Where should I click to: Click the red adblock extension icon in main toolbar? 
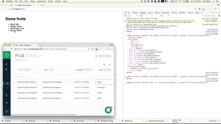[x=200, y=9]
